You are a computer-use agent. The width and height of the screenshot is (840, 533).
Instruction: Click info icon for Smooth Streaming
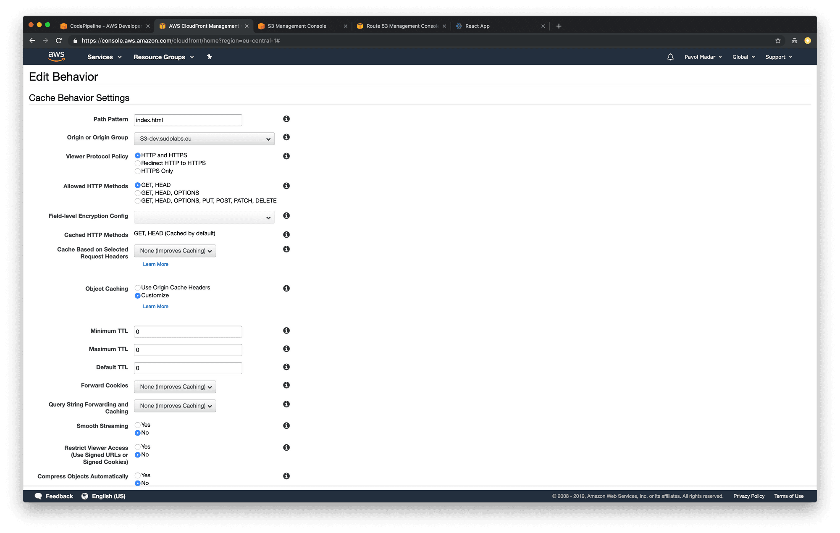point(286,425)
